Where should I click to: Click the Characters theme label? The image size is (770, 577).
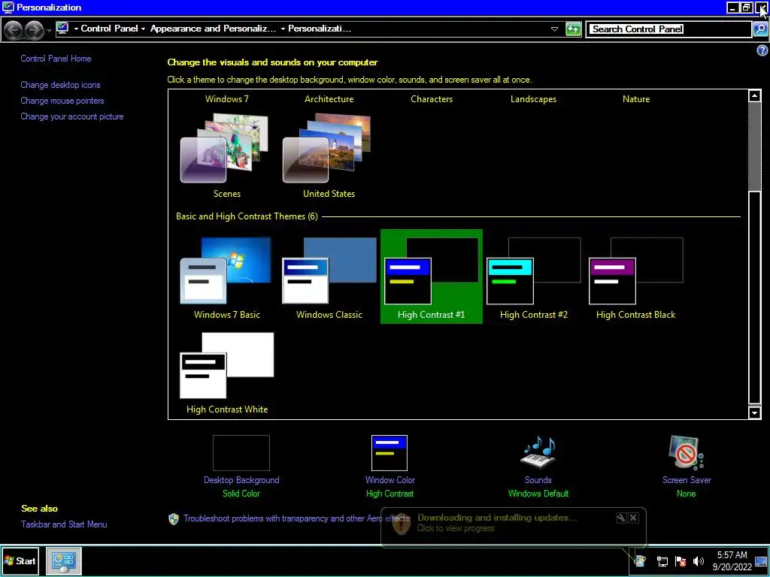pyautogui.click(x=432, y=98)
